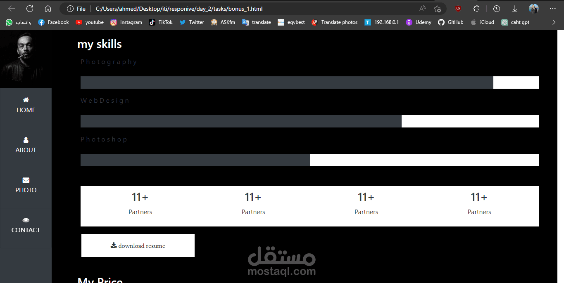This screenshot has width=564, height=283.
Task: Click the eye icon above CONTACT
Action: [26, 220]
